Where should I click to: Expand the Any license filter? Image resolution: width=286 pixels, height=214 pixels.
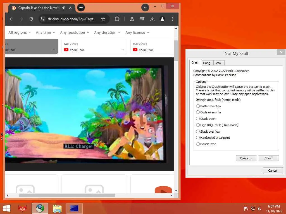point(137,32)
